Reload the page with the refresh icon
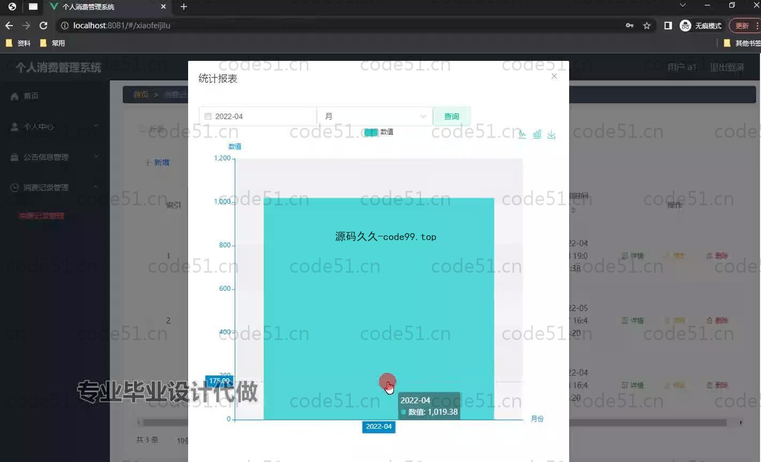The height and width of the screenshot is (462, 761). (x=43, y=25)
